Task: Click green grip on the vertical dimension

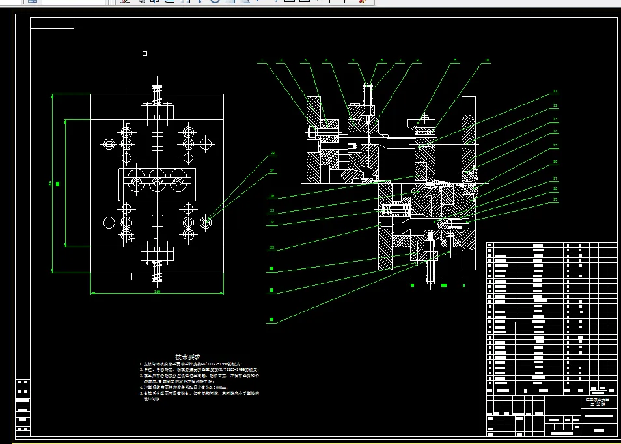Action: (x=58, y=184)
